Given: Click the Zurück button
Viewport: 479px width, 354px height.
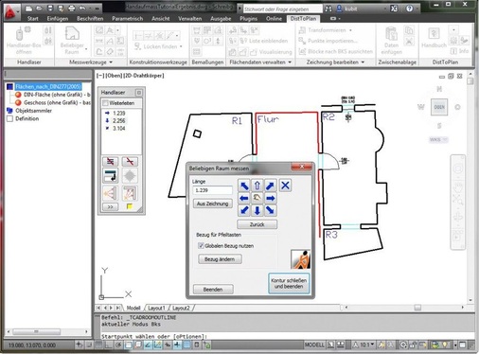Looking at the screenshot, I should 257,224.
